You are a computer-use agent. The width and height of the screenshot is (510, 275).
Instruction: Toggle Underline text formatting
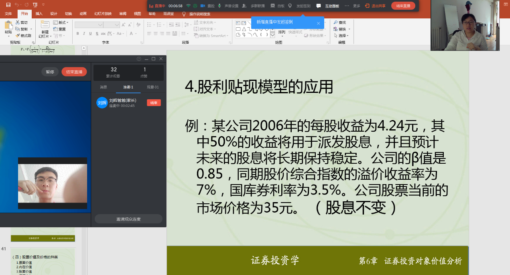pyautogui.click(x=90, y=34)
